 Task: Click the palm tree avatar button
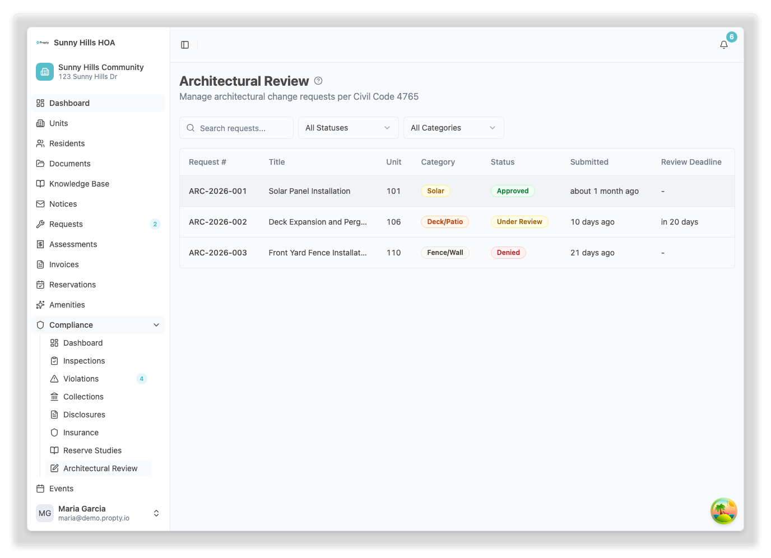(x=723, y=511)
